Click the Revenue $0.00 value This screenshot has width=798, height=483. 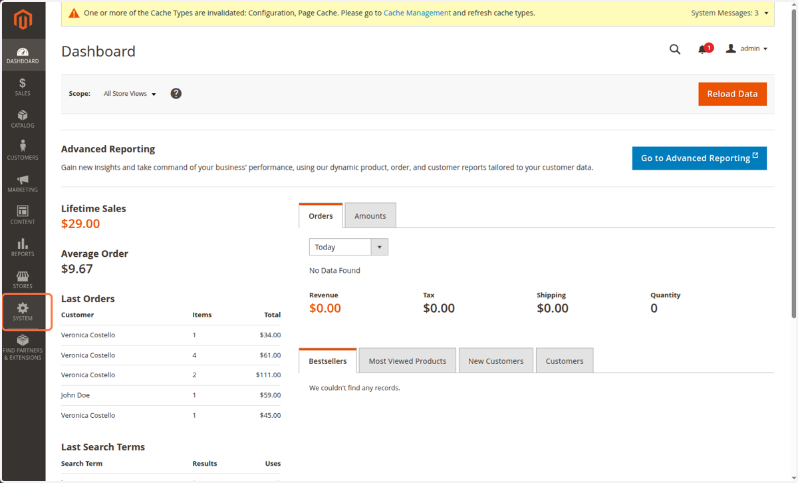325,308
